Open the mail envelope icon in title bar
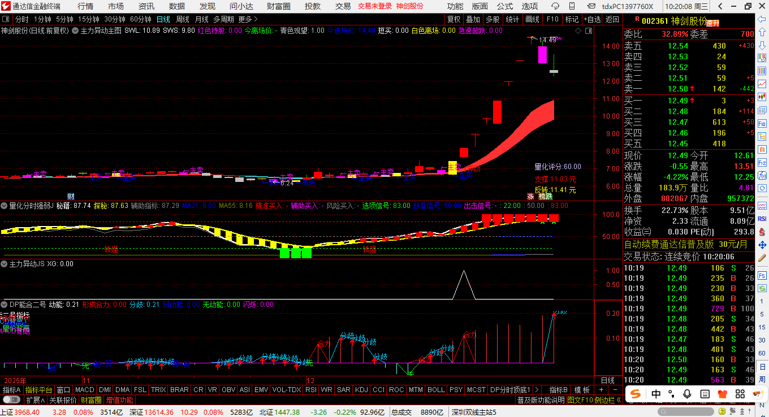The image size is (769, 417). coord(591,6)
